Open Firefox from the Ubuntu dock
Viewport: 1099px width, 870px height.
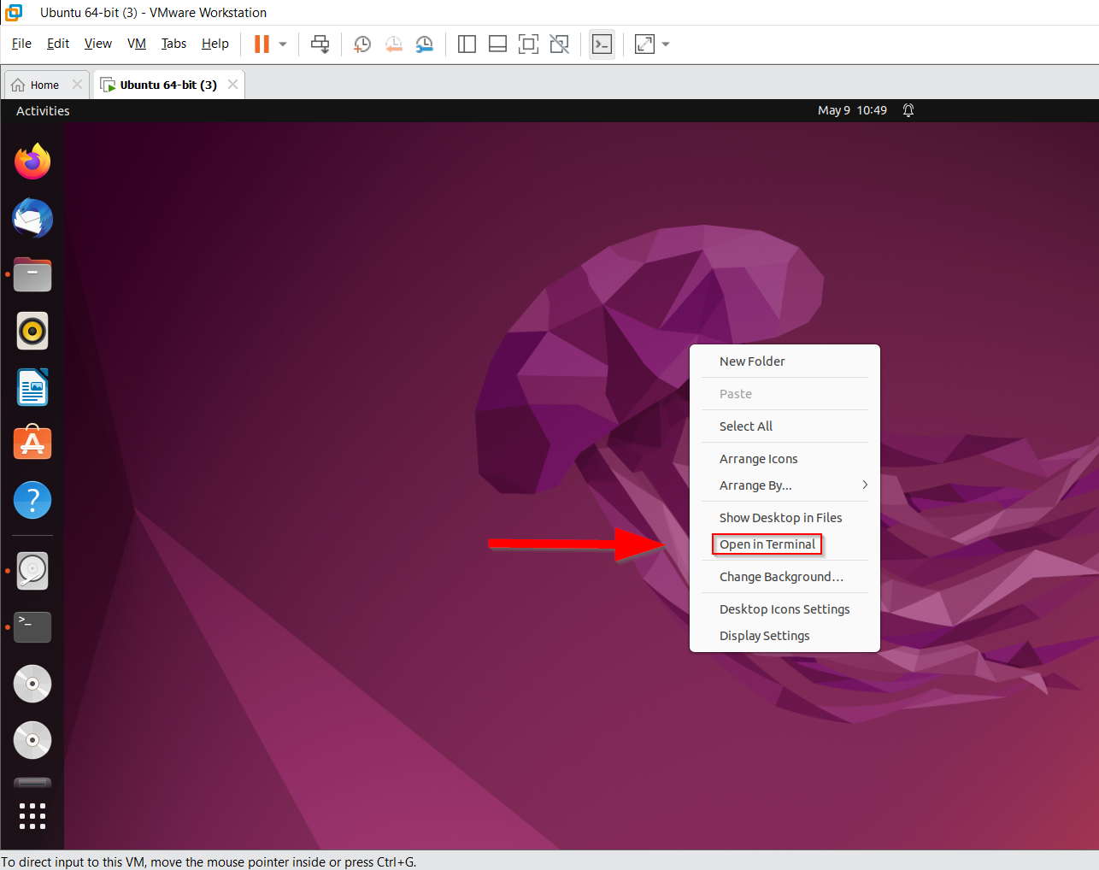(32, 162)
